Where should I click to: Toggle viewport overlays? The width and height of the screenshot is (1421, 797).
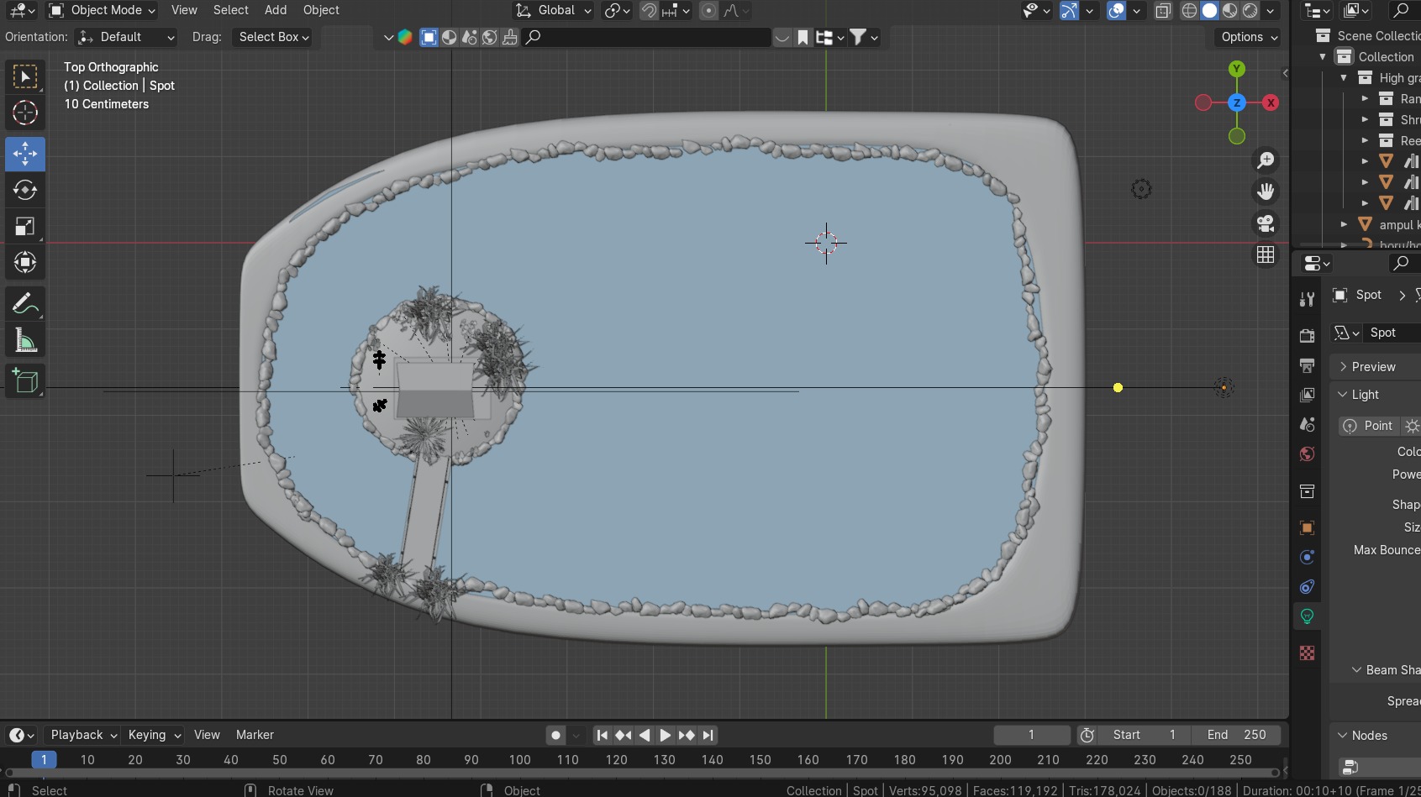coord(1116,11)
